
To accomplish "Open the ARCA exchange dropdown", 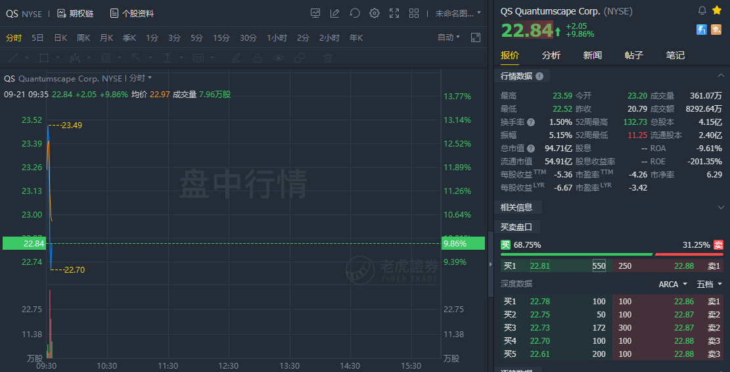I will 673,284.
